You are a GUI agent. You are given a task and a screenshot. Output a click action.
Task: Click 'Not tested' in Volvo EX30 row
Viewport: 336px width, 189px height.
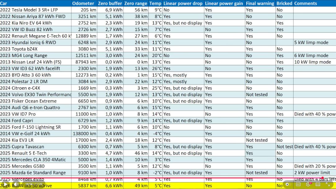(x=257, y=94)
